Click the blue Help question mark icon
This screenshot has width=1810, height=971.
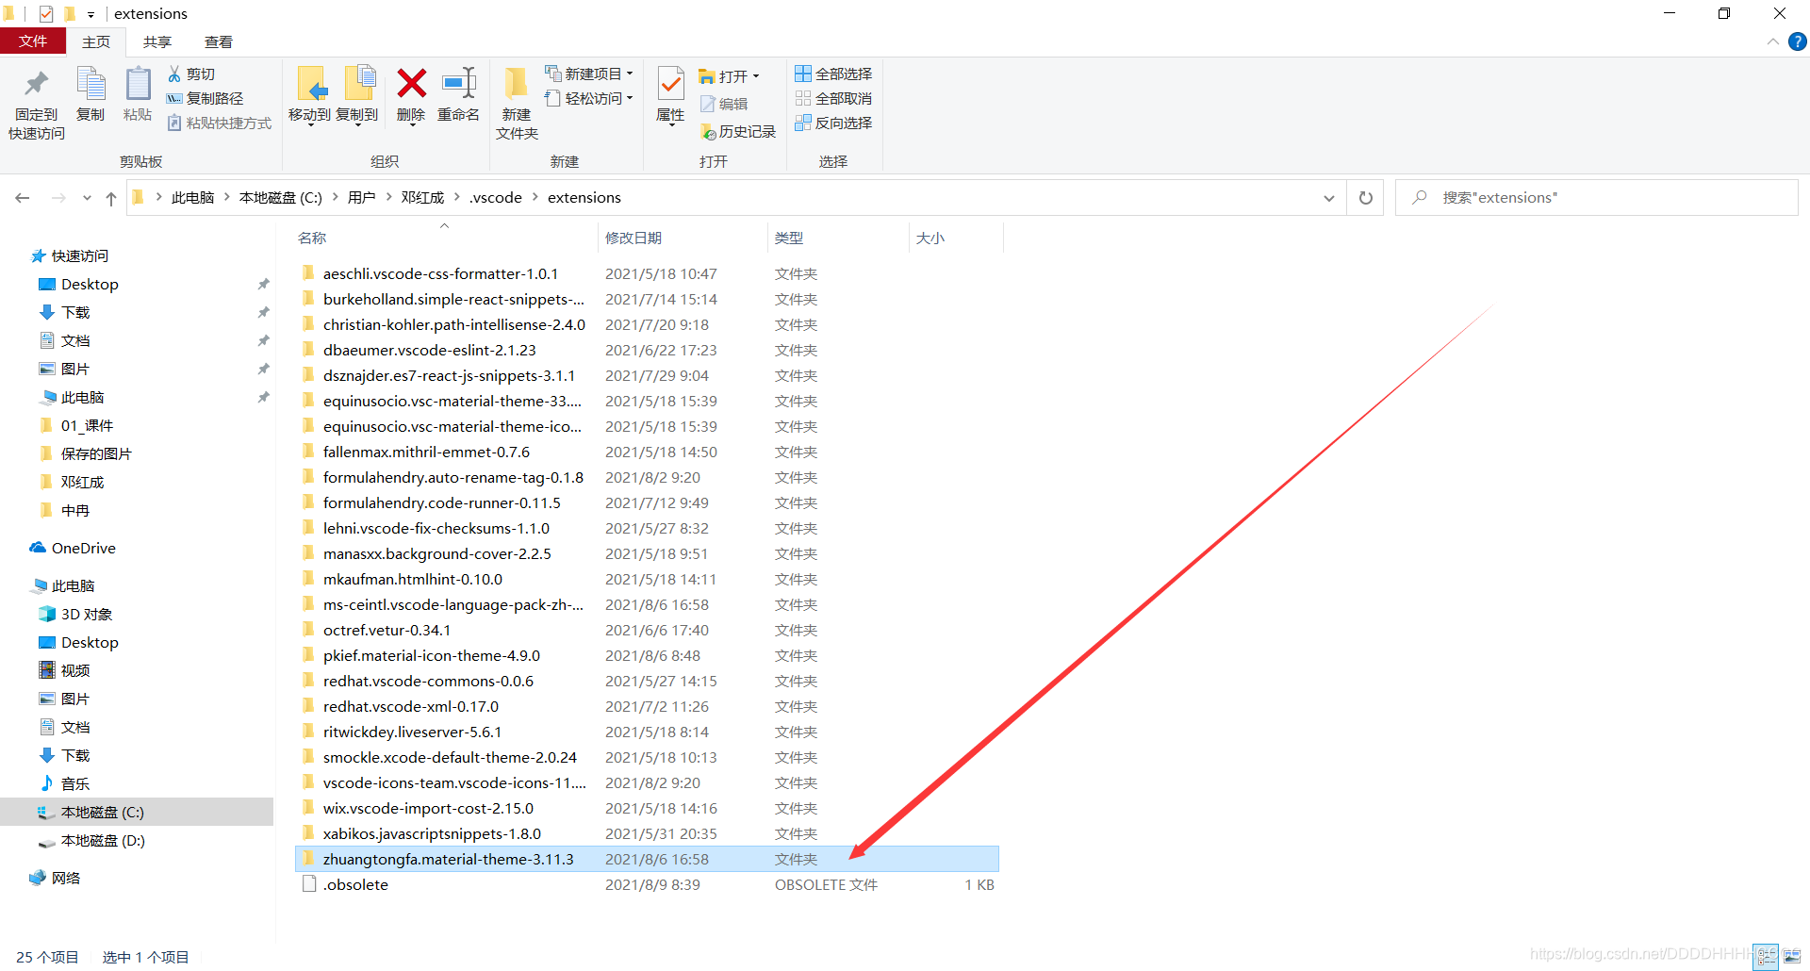[x=1798, y=41]
